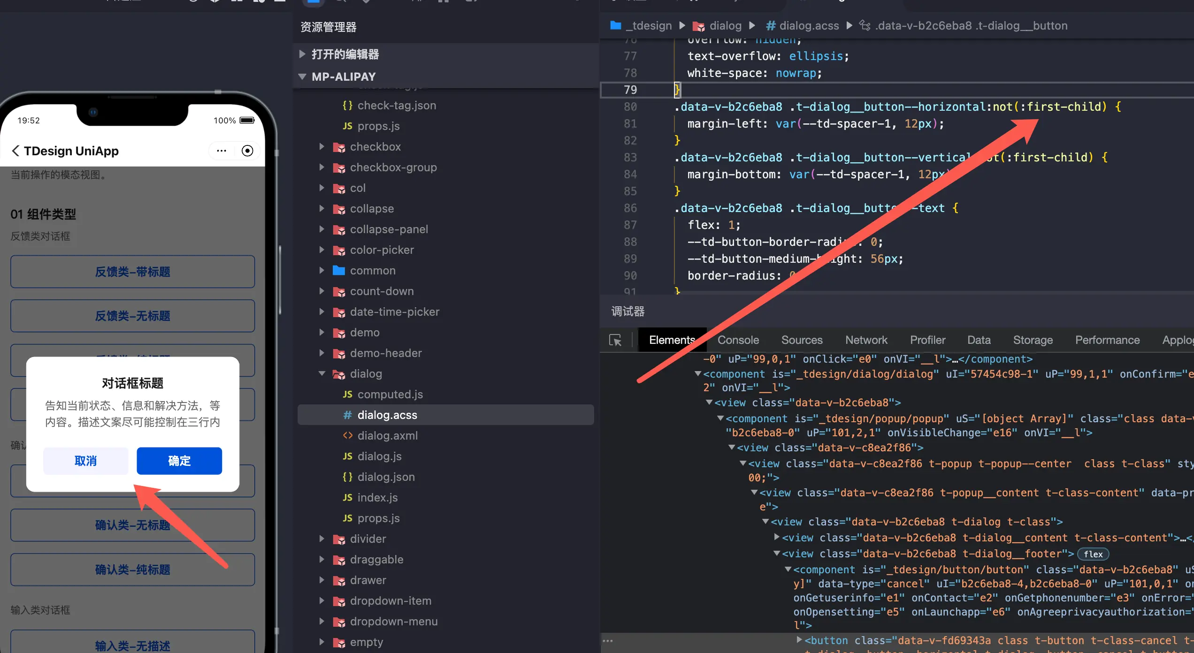Switch to the Network tab
The width and height of the screenshot is (1194, 653).
(866, 340)
